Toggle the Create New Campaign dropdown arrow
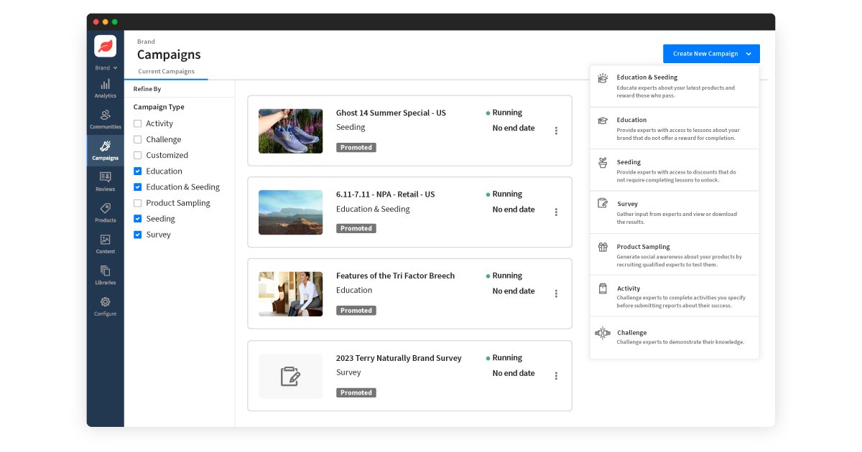The width and height of the screenshot is (862, 452). coord(749,54)
